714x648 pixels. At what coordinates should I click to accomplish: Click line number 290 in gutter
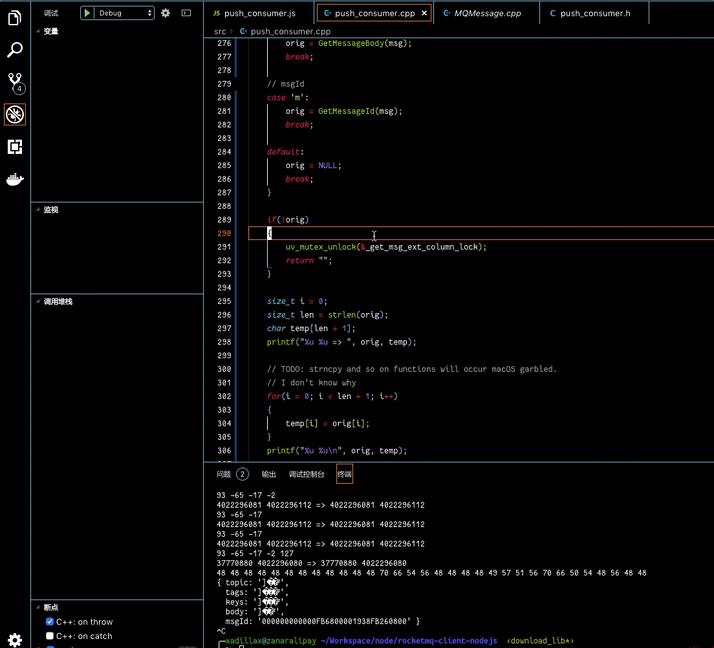(224, 233)
